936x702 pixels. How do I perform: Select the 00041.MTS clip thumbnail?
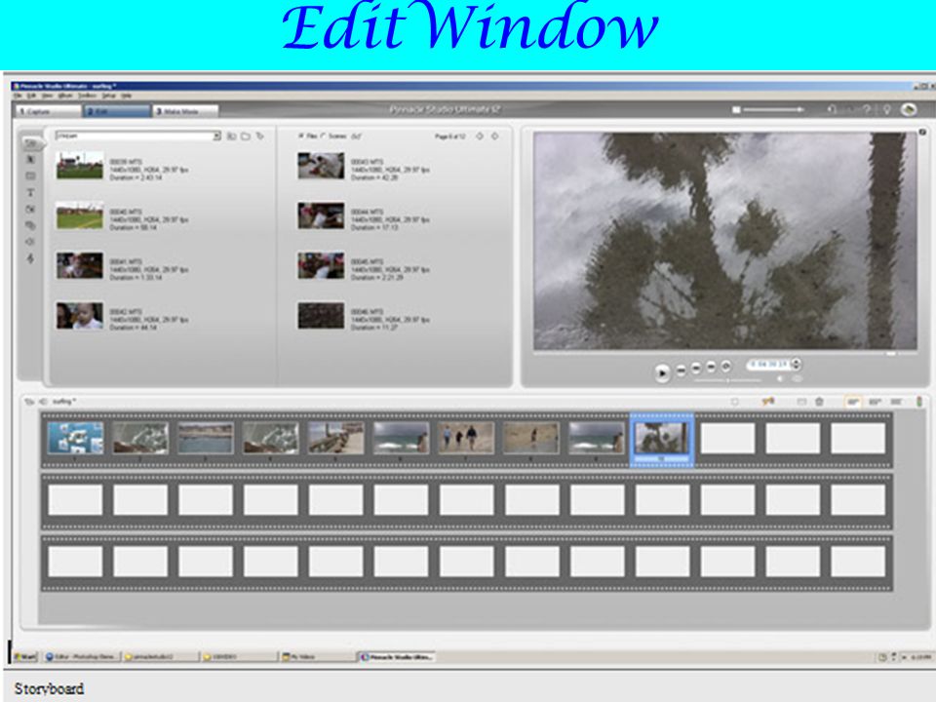[x=79, y=265]
